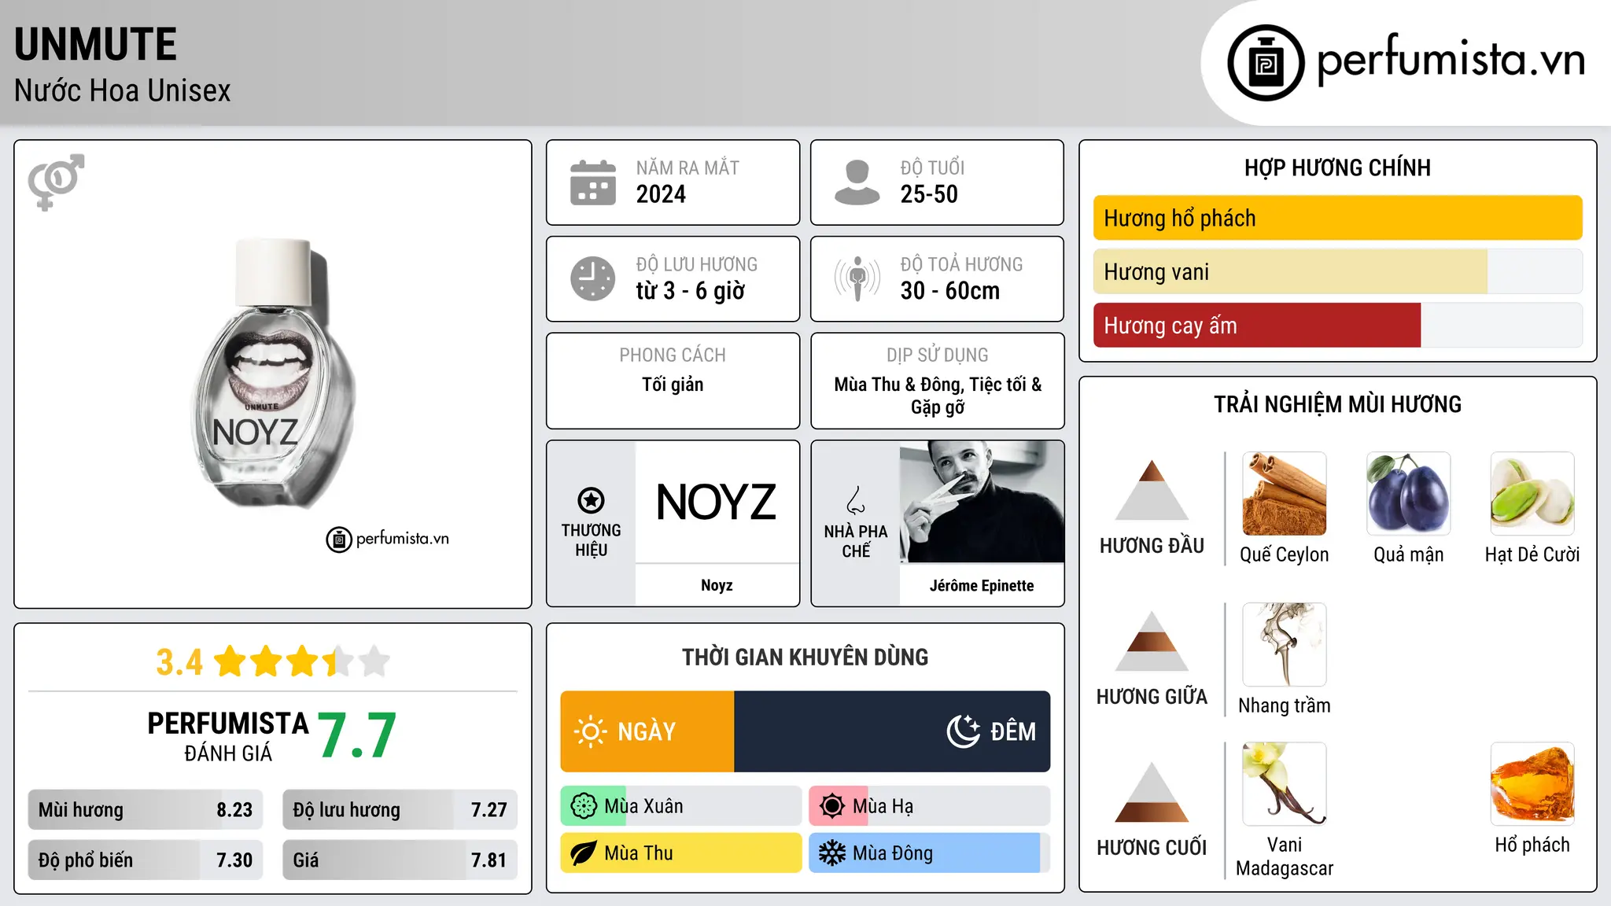Click the snowflake icon for Mùa Đông
This screenshot has width=1611, height=906.
831,853
